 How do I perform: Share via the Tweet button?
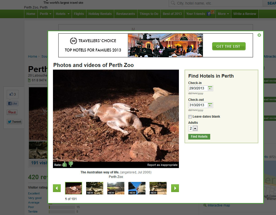point(14,122)
